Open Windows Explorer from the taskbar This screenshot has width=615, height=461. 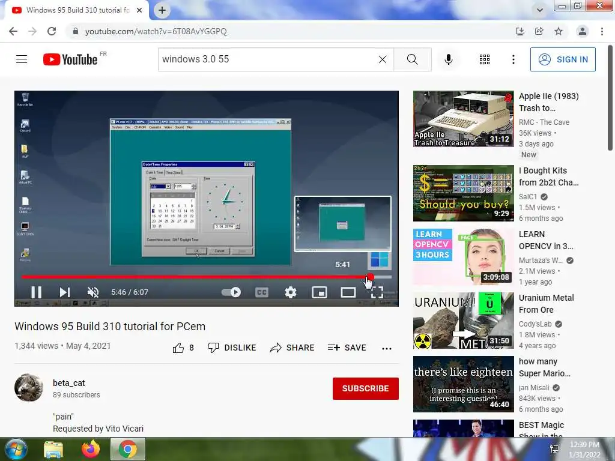pos(53,450)
